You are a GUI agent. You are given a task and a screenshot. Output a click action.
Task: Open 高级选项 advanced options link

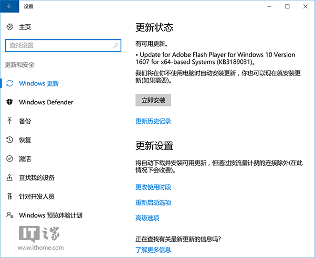click(147, 218)
